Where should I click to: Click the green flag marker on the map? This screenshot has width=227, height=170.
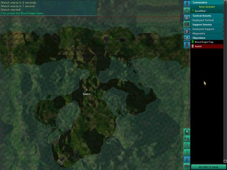click(x=111, y=38)
